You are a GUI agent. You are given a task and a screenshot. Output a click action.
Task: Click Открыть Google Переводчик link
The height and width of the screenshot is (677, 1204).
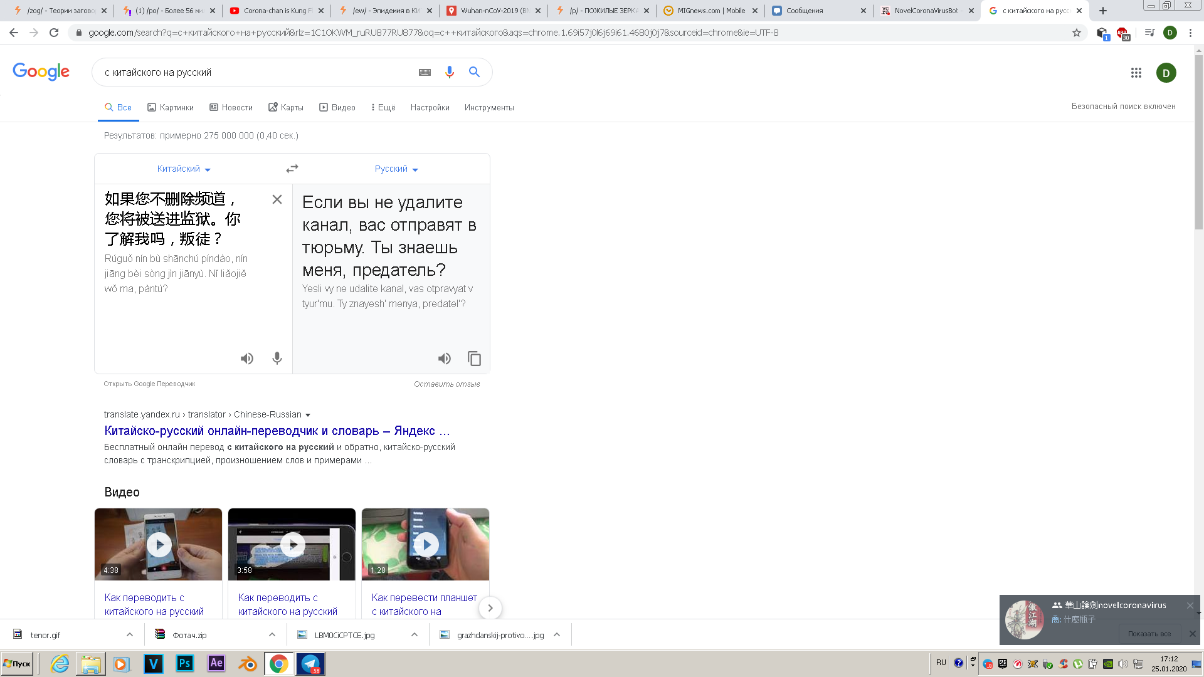[x=149, y=384]
